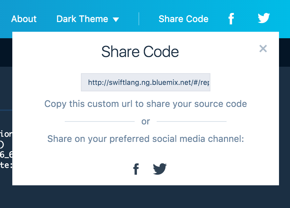Click the dark code editor area behind the dialog
Viewport: 290px width, 208px height.
click(6, 89)
